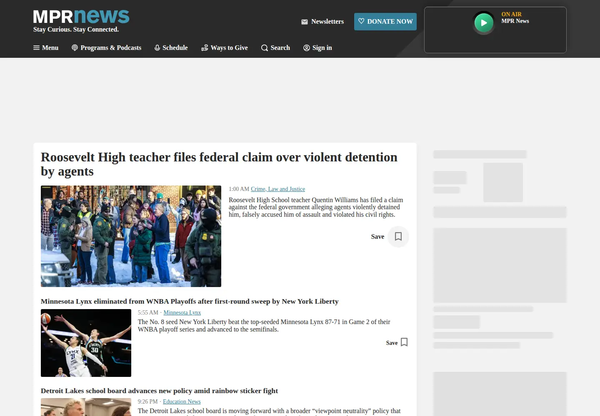
Task: Click the Sign in label
Action: coord(322,48)
